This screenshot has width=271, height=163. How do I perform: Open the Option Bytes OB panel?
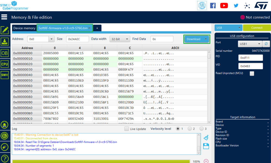point(5,53)
